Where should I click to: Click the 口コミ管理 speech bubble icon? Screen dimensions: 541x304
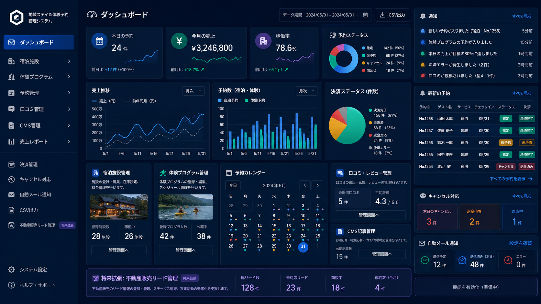[11, 109]
